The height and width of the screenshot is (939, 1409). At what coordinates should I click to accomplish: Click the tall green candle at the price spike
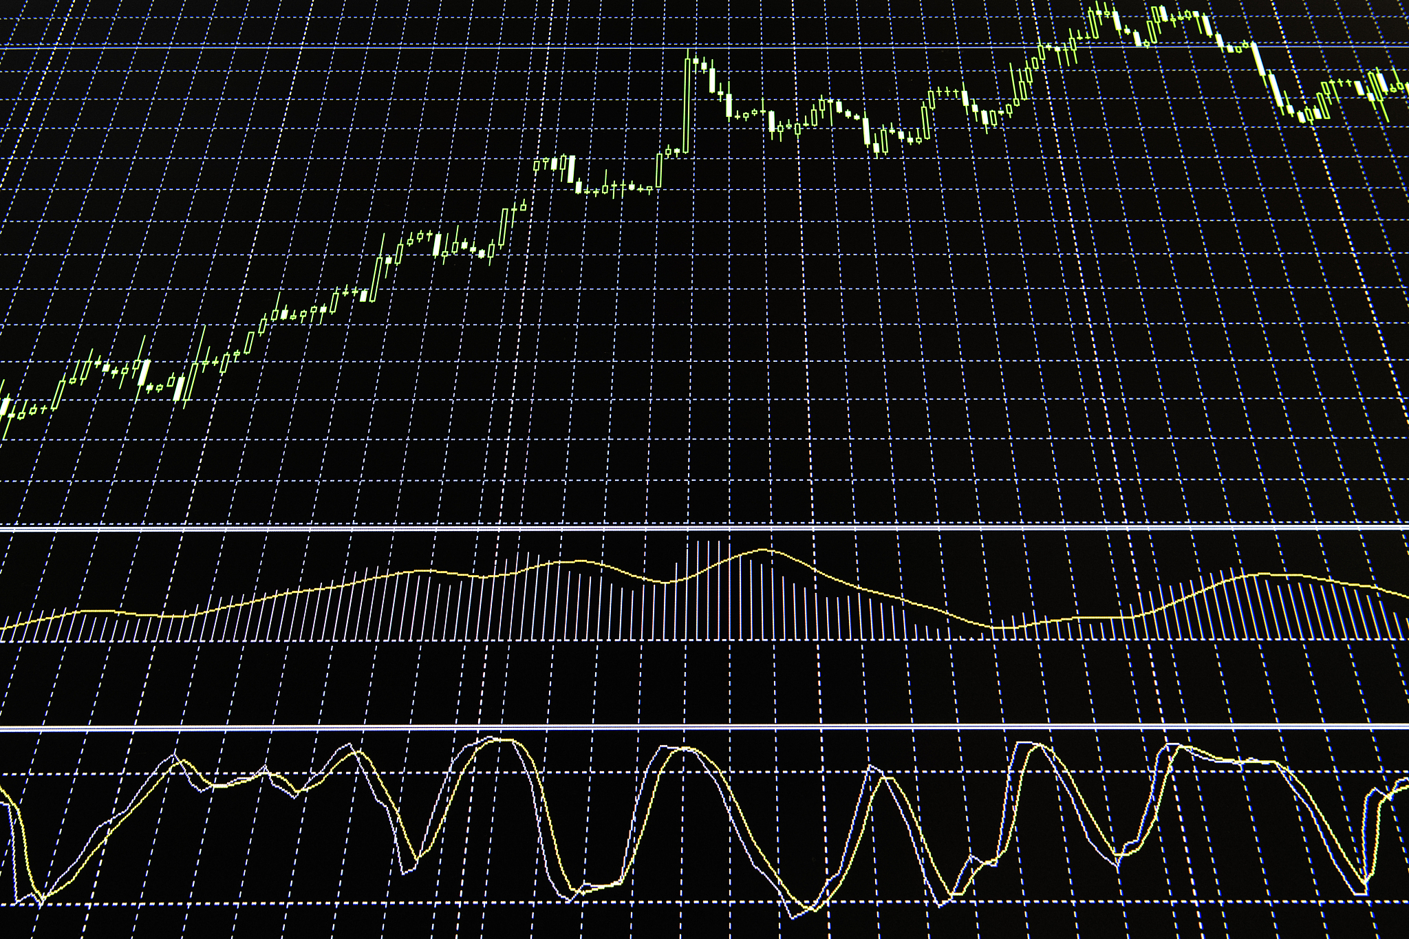pyautogui.click(x=687, y=103)
